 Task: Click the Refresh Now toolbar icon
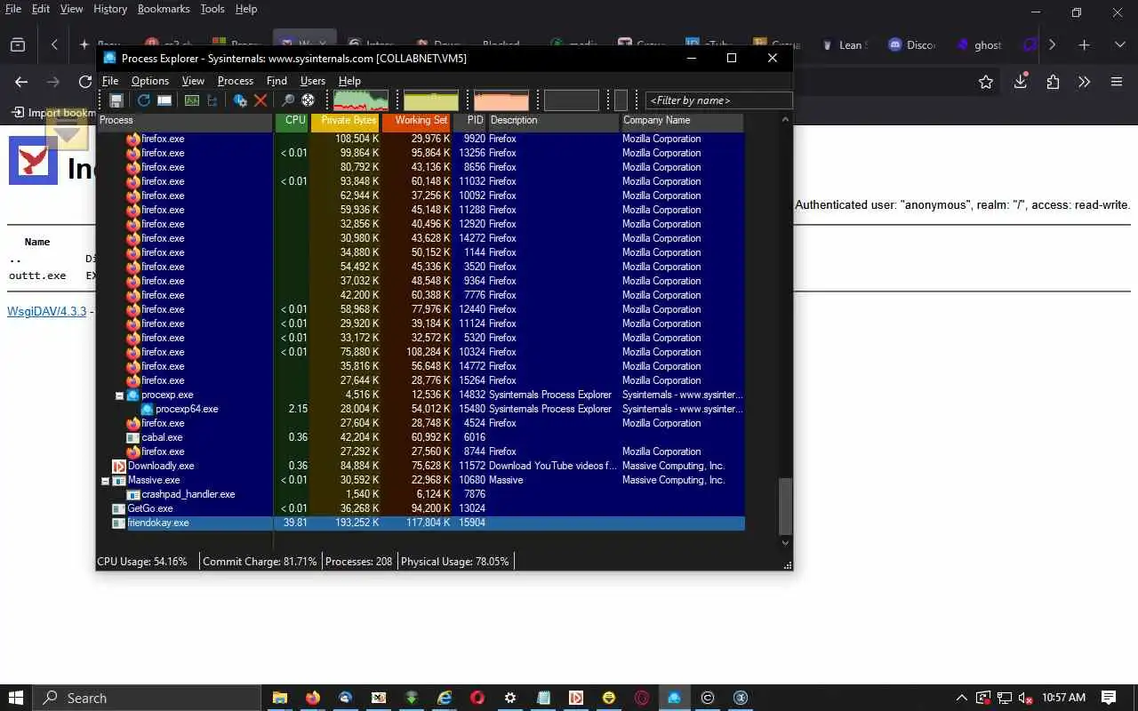(143, 100)
